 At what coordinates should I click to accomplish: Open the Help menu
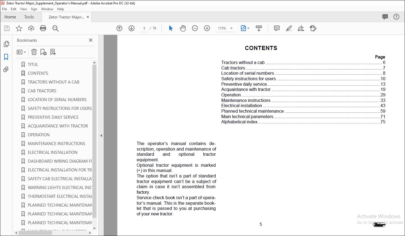coord(60,9)
